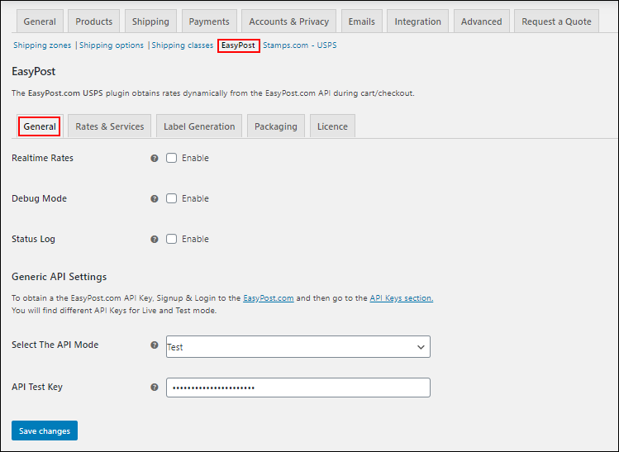
Task: Click the API Test Key label
Action: point(37,387)
